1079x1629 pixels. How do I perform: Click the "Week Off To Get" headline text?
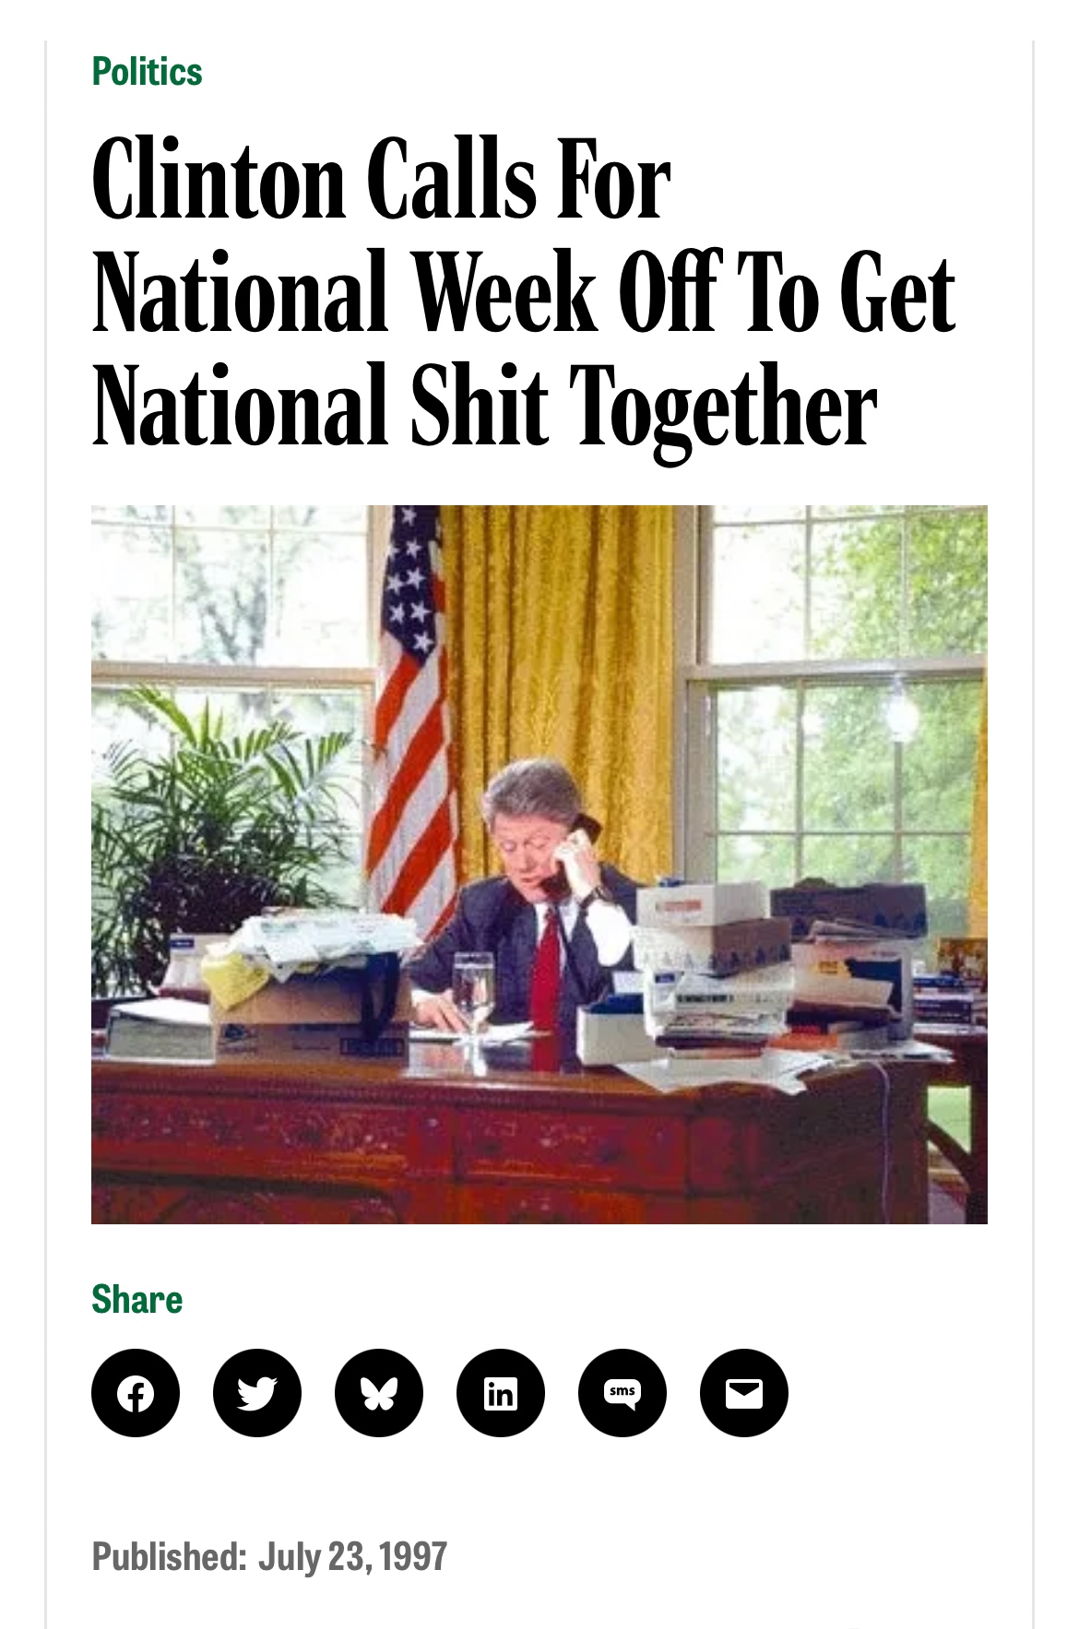point(682,293)
